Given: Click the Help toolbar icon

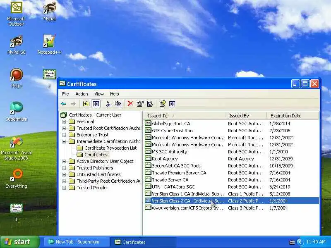Looking at the screenshot, I should click(162, 104).
